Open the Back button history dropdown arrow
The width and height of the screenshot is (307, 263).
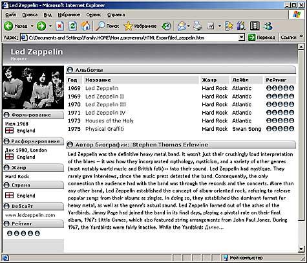[32, 26]
